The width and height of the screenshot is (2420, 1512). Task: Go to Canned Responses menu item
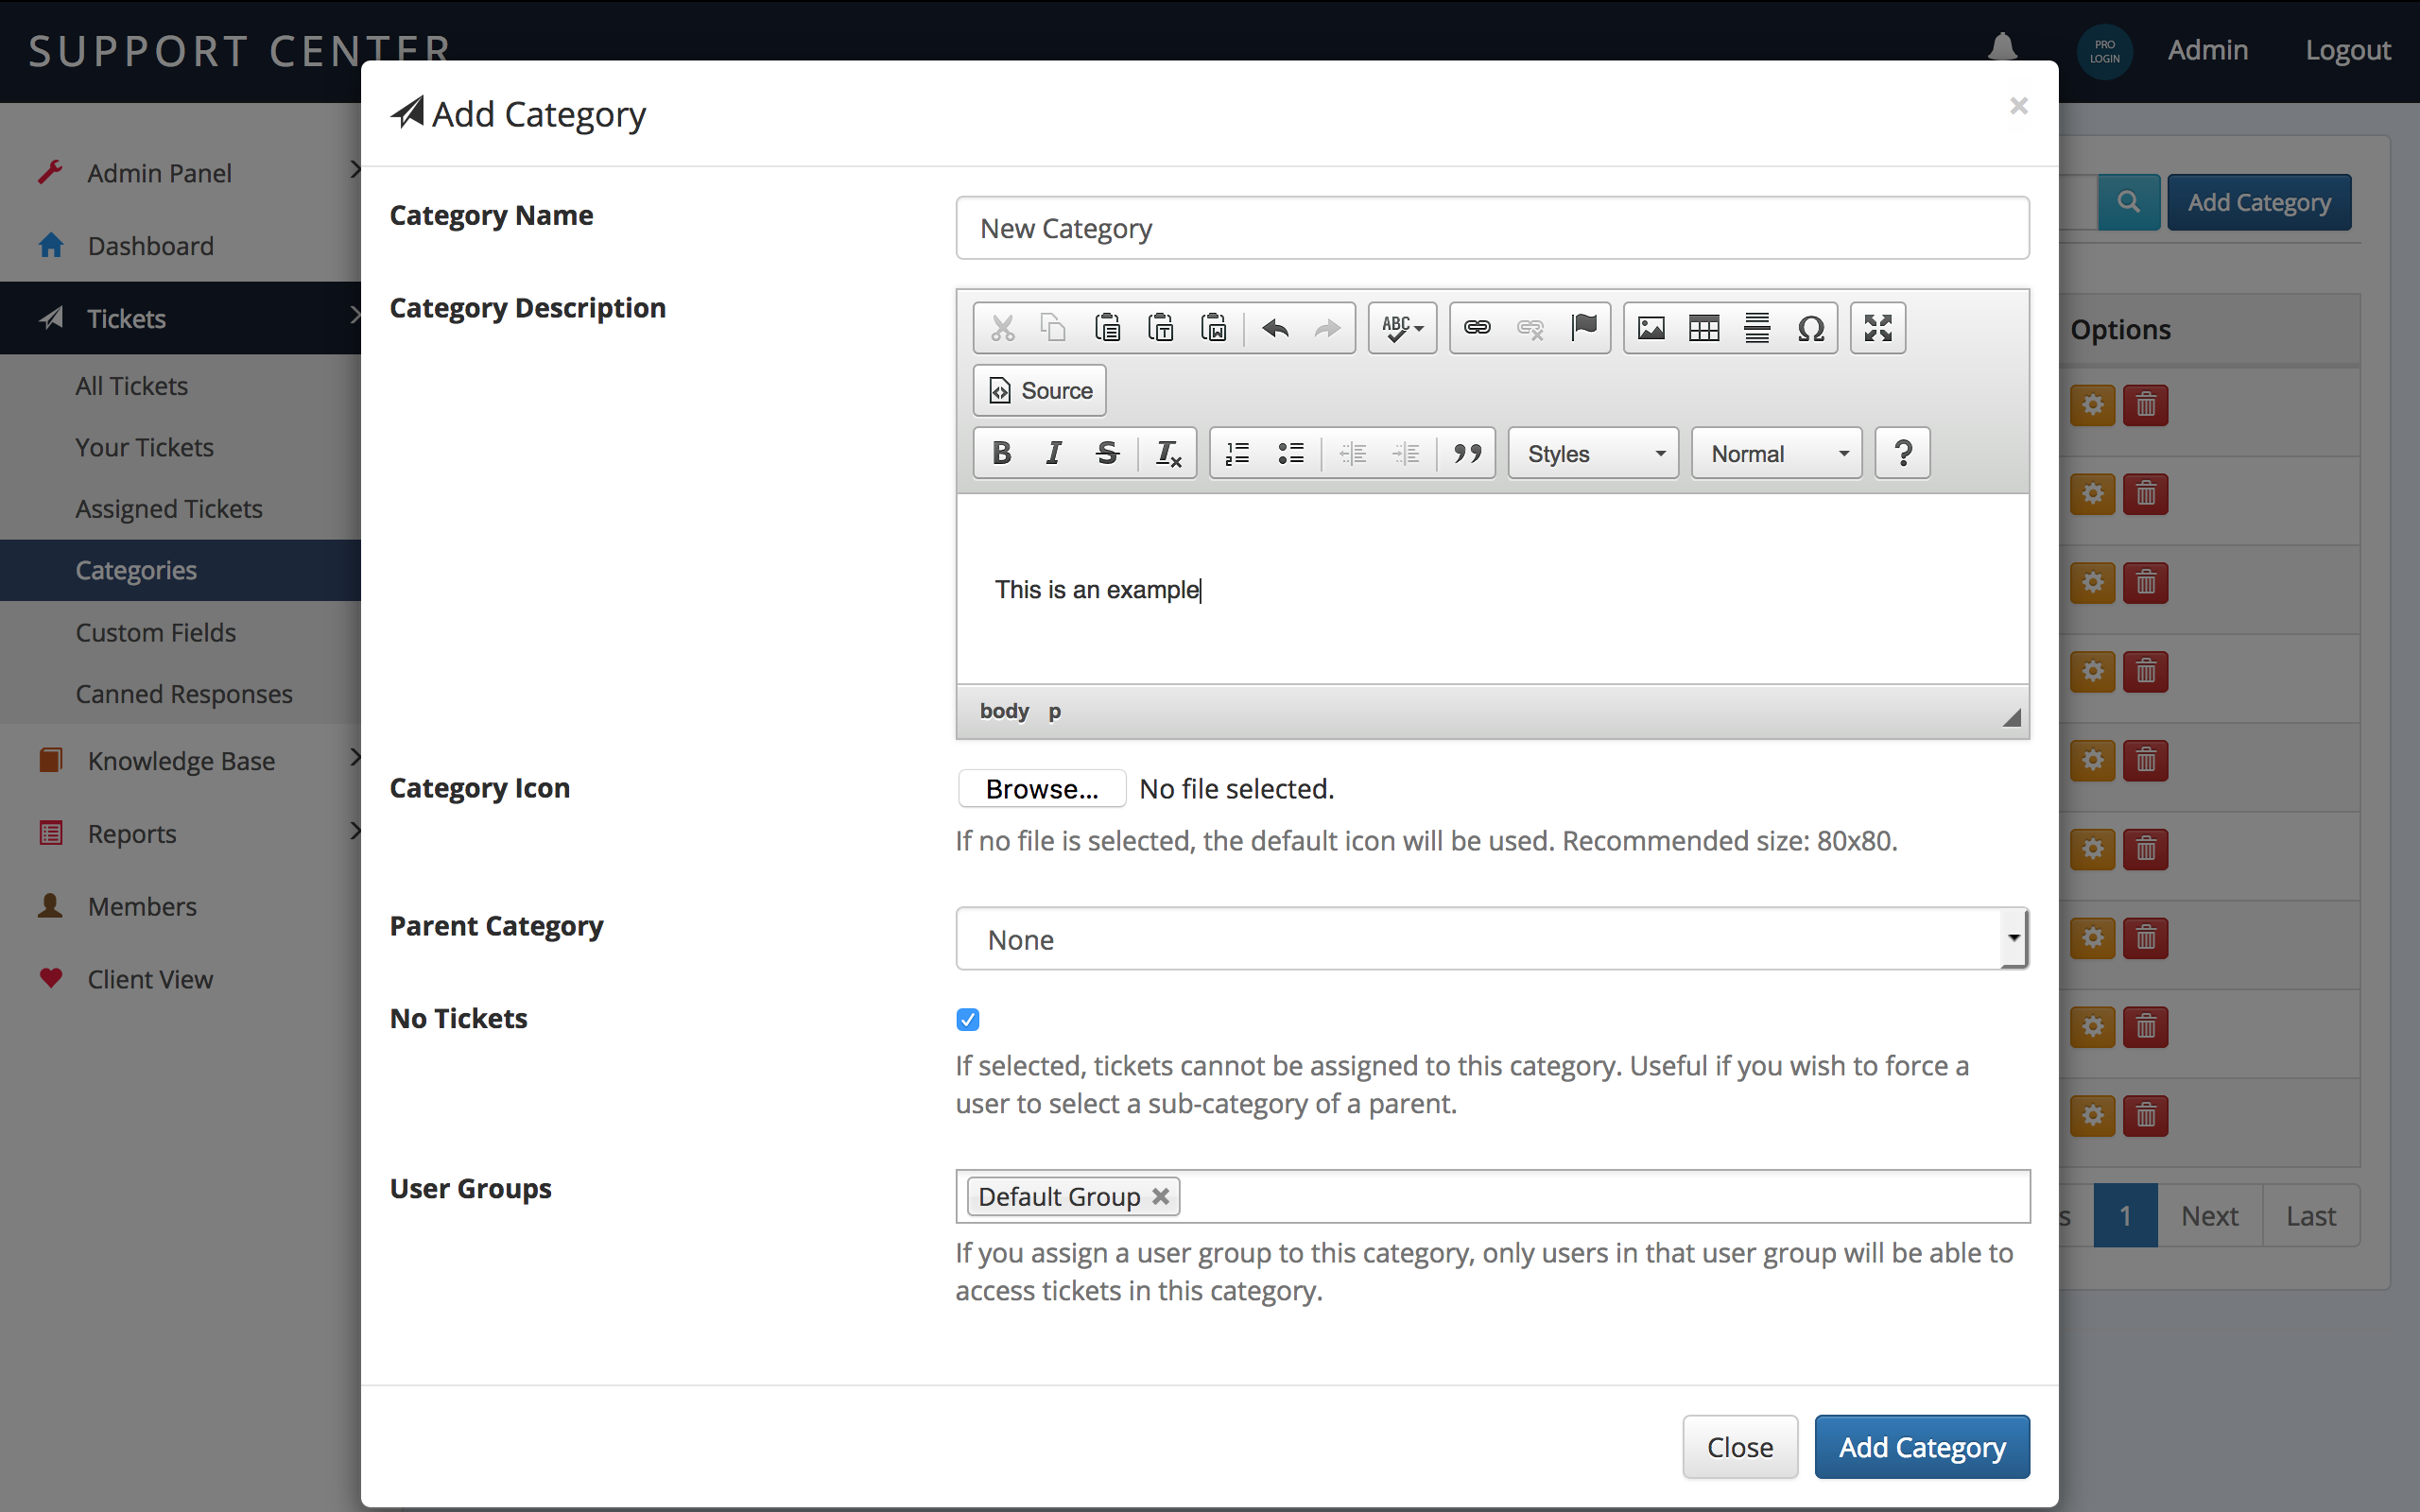pyautogui.click(x=184, y=693)
